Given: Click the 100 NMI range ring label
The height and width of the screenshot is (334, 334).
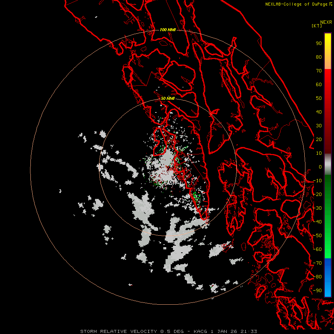Looking at the screenshot, I should (x=168, y=30).
